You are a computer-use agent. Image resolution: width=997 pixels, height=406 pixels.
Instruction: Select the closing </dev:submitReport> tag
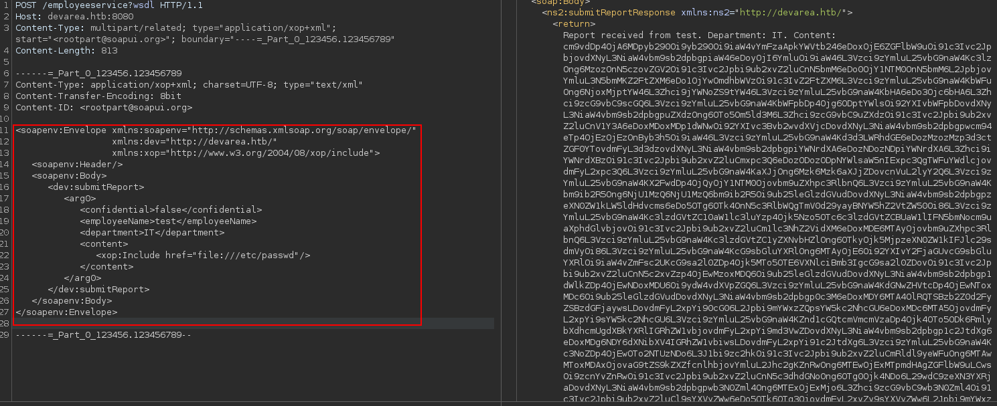[98, 289]
